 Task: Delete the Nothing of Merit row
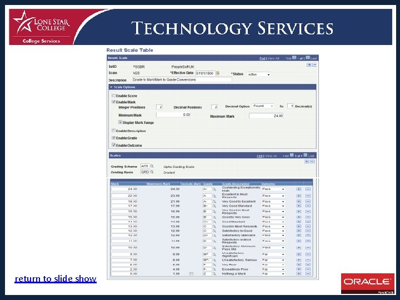pyautogui.click(x=308, y=274)
